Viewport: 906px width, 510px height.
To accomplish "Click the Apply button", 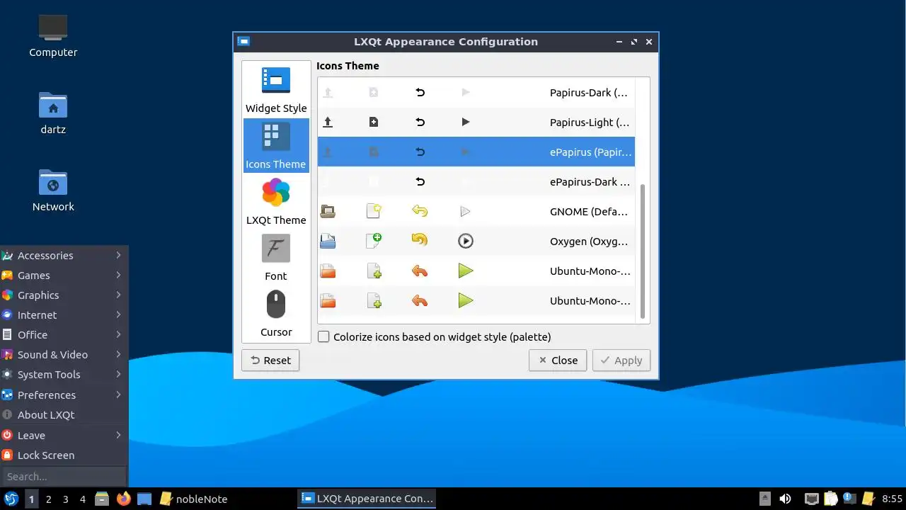I will pyautogui.click(x=621, y=360).
